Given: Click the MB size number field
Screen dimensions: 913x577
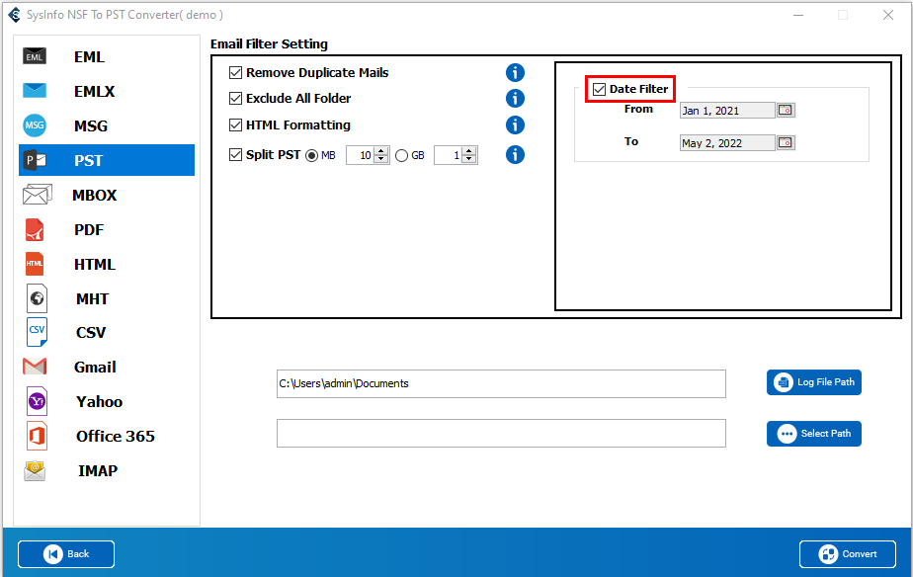Looking at the screenshot, I should (361, 155).
